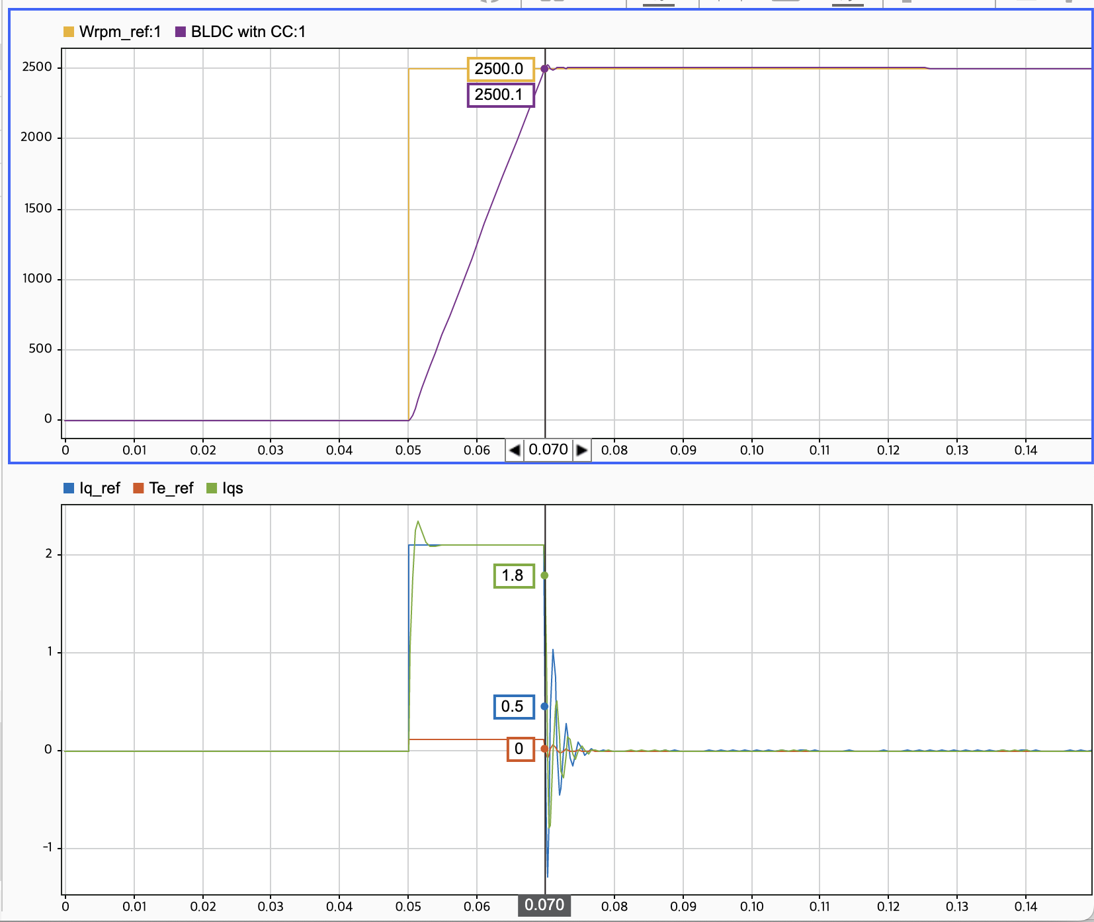This screenshot has width=1094, height=922.
Task: Toggle the BLDC witn CC:1 legend swatch
Action: click(x=181, y=32)
